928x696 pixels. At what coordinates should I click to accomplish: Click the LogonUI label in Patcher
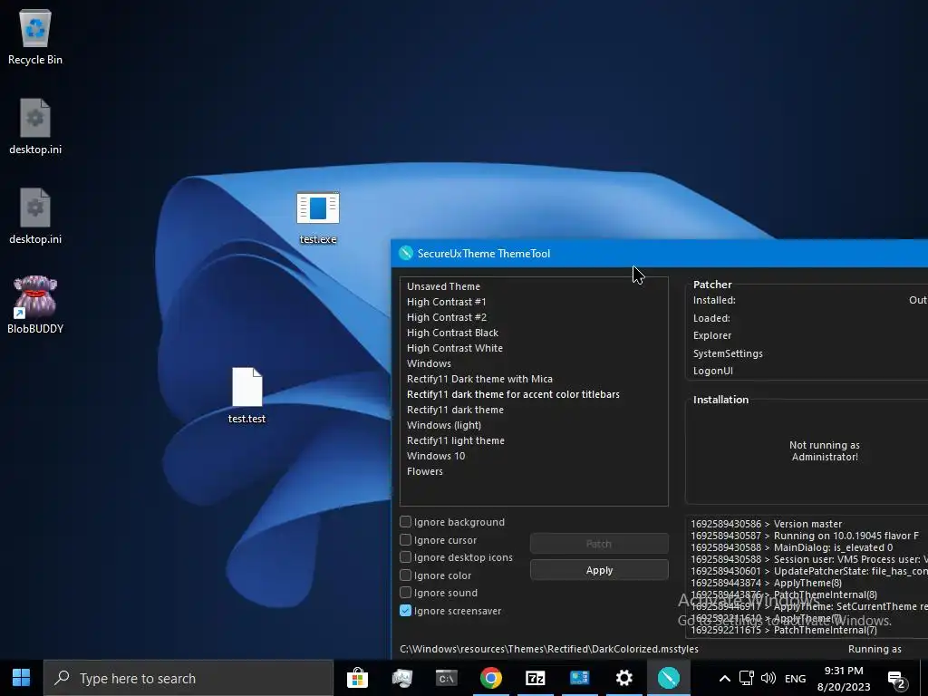coord(712,371)
